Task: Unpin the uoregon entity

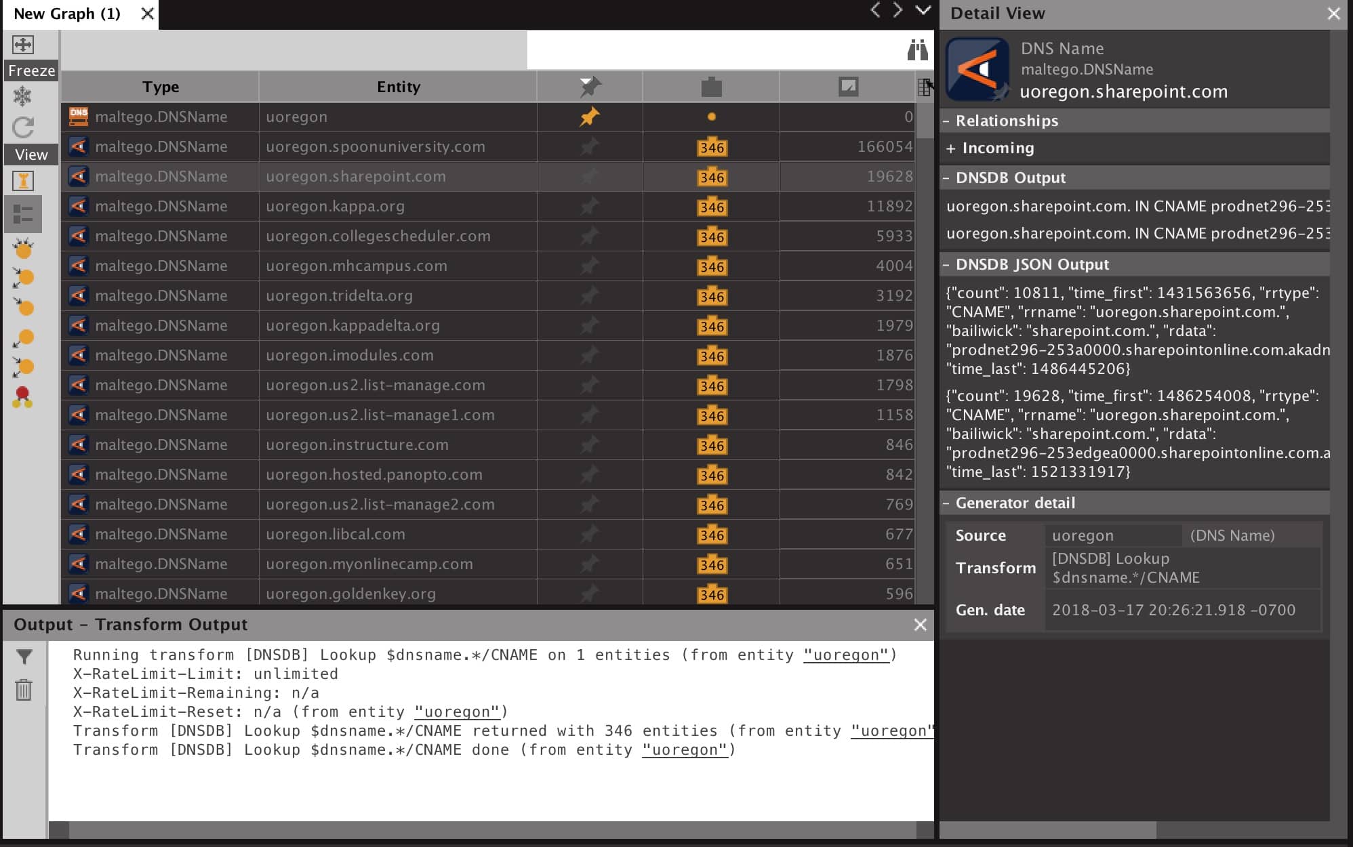Action: click(590, 117)
